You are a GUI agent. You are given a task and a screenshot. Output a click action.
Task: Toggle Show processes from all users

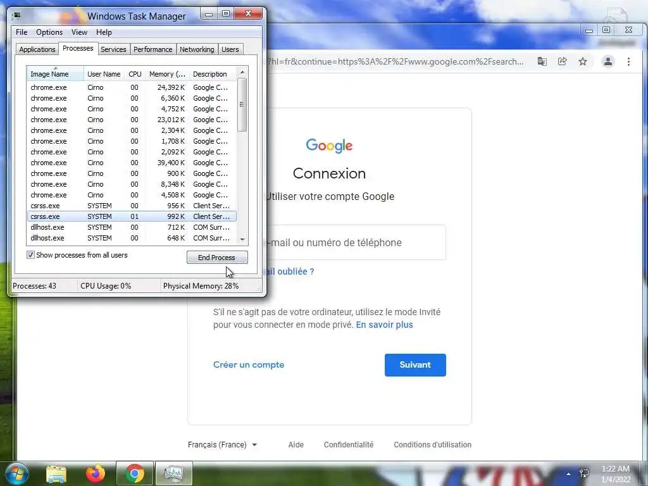30,255
